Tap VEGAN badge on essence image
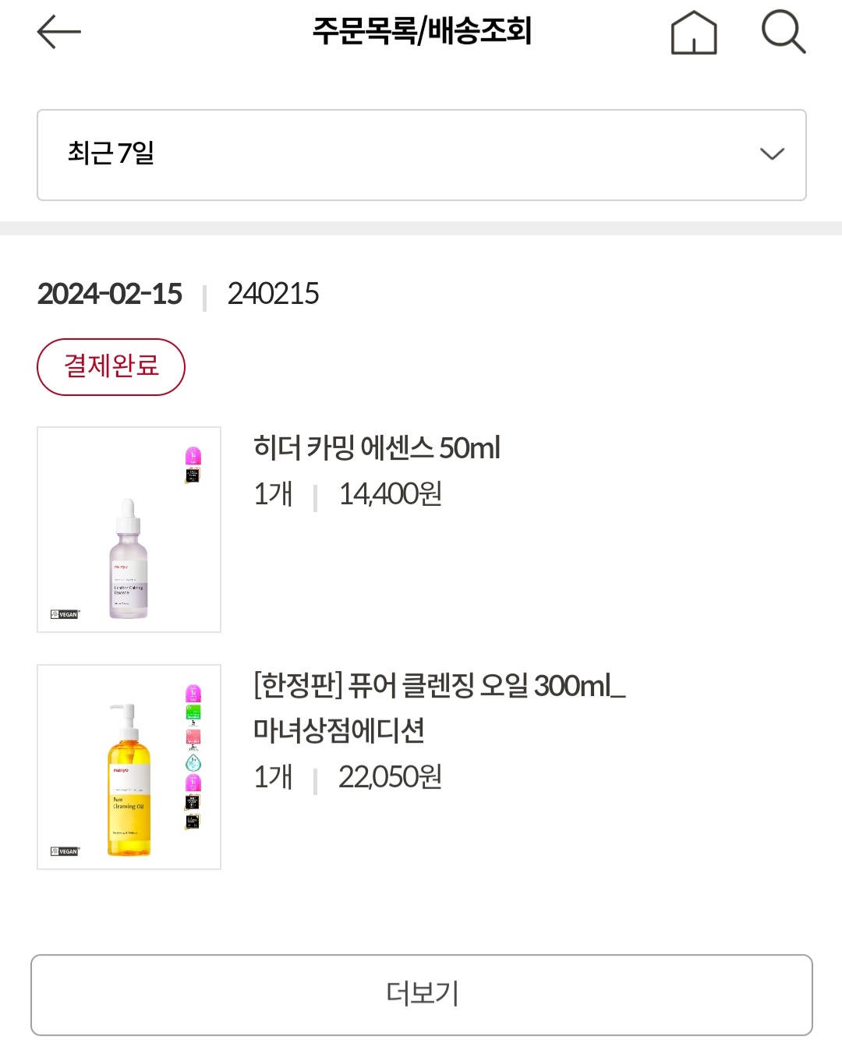The width and height of the screenshot is (842, 1060). [x=65, y=614]
